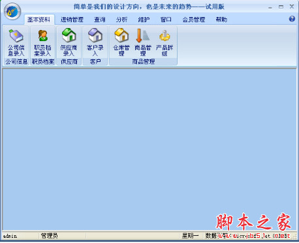Click the round application logo button
The height and width of the screenshot is (243, 299).
(x=12, y=12)
